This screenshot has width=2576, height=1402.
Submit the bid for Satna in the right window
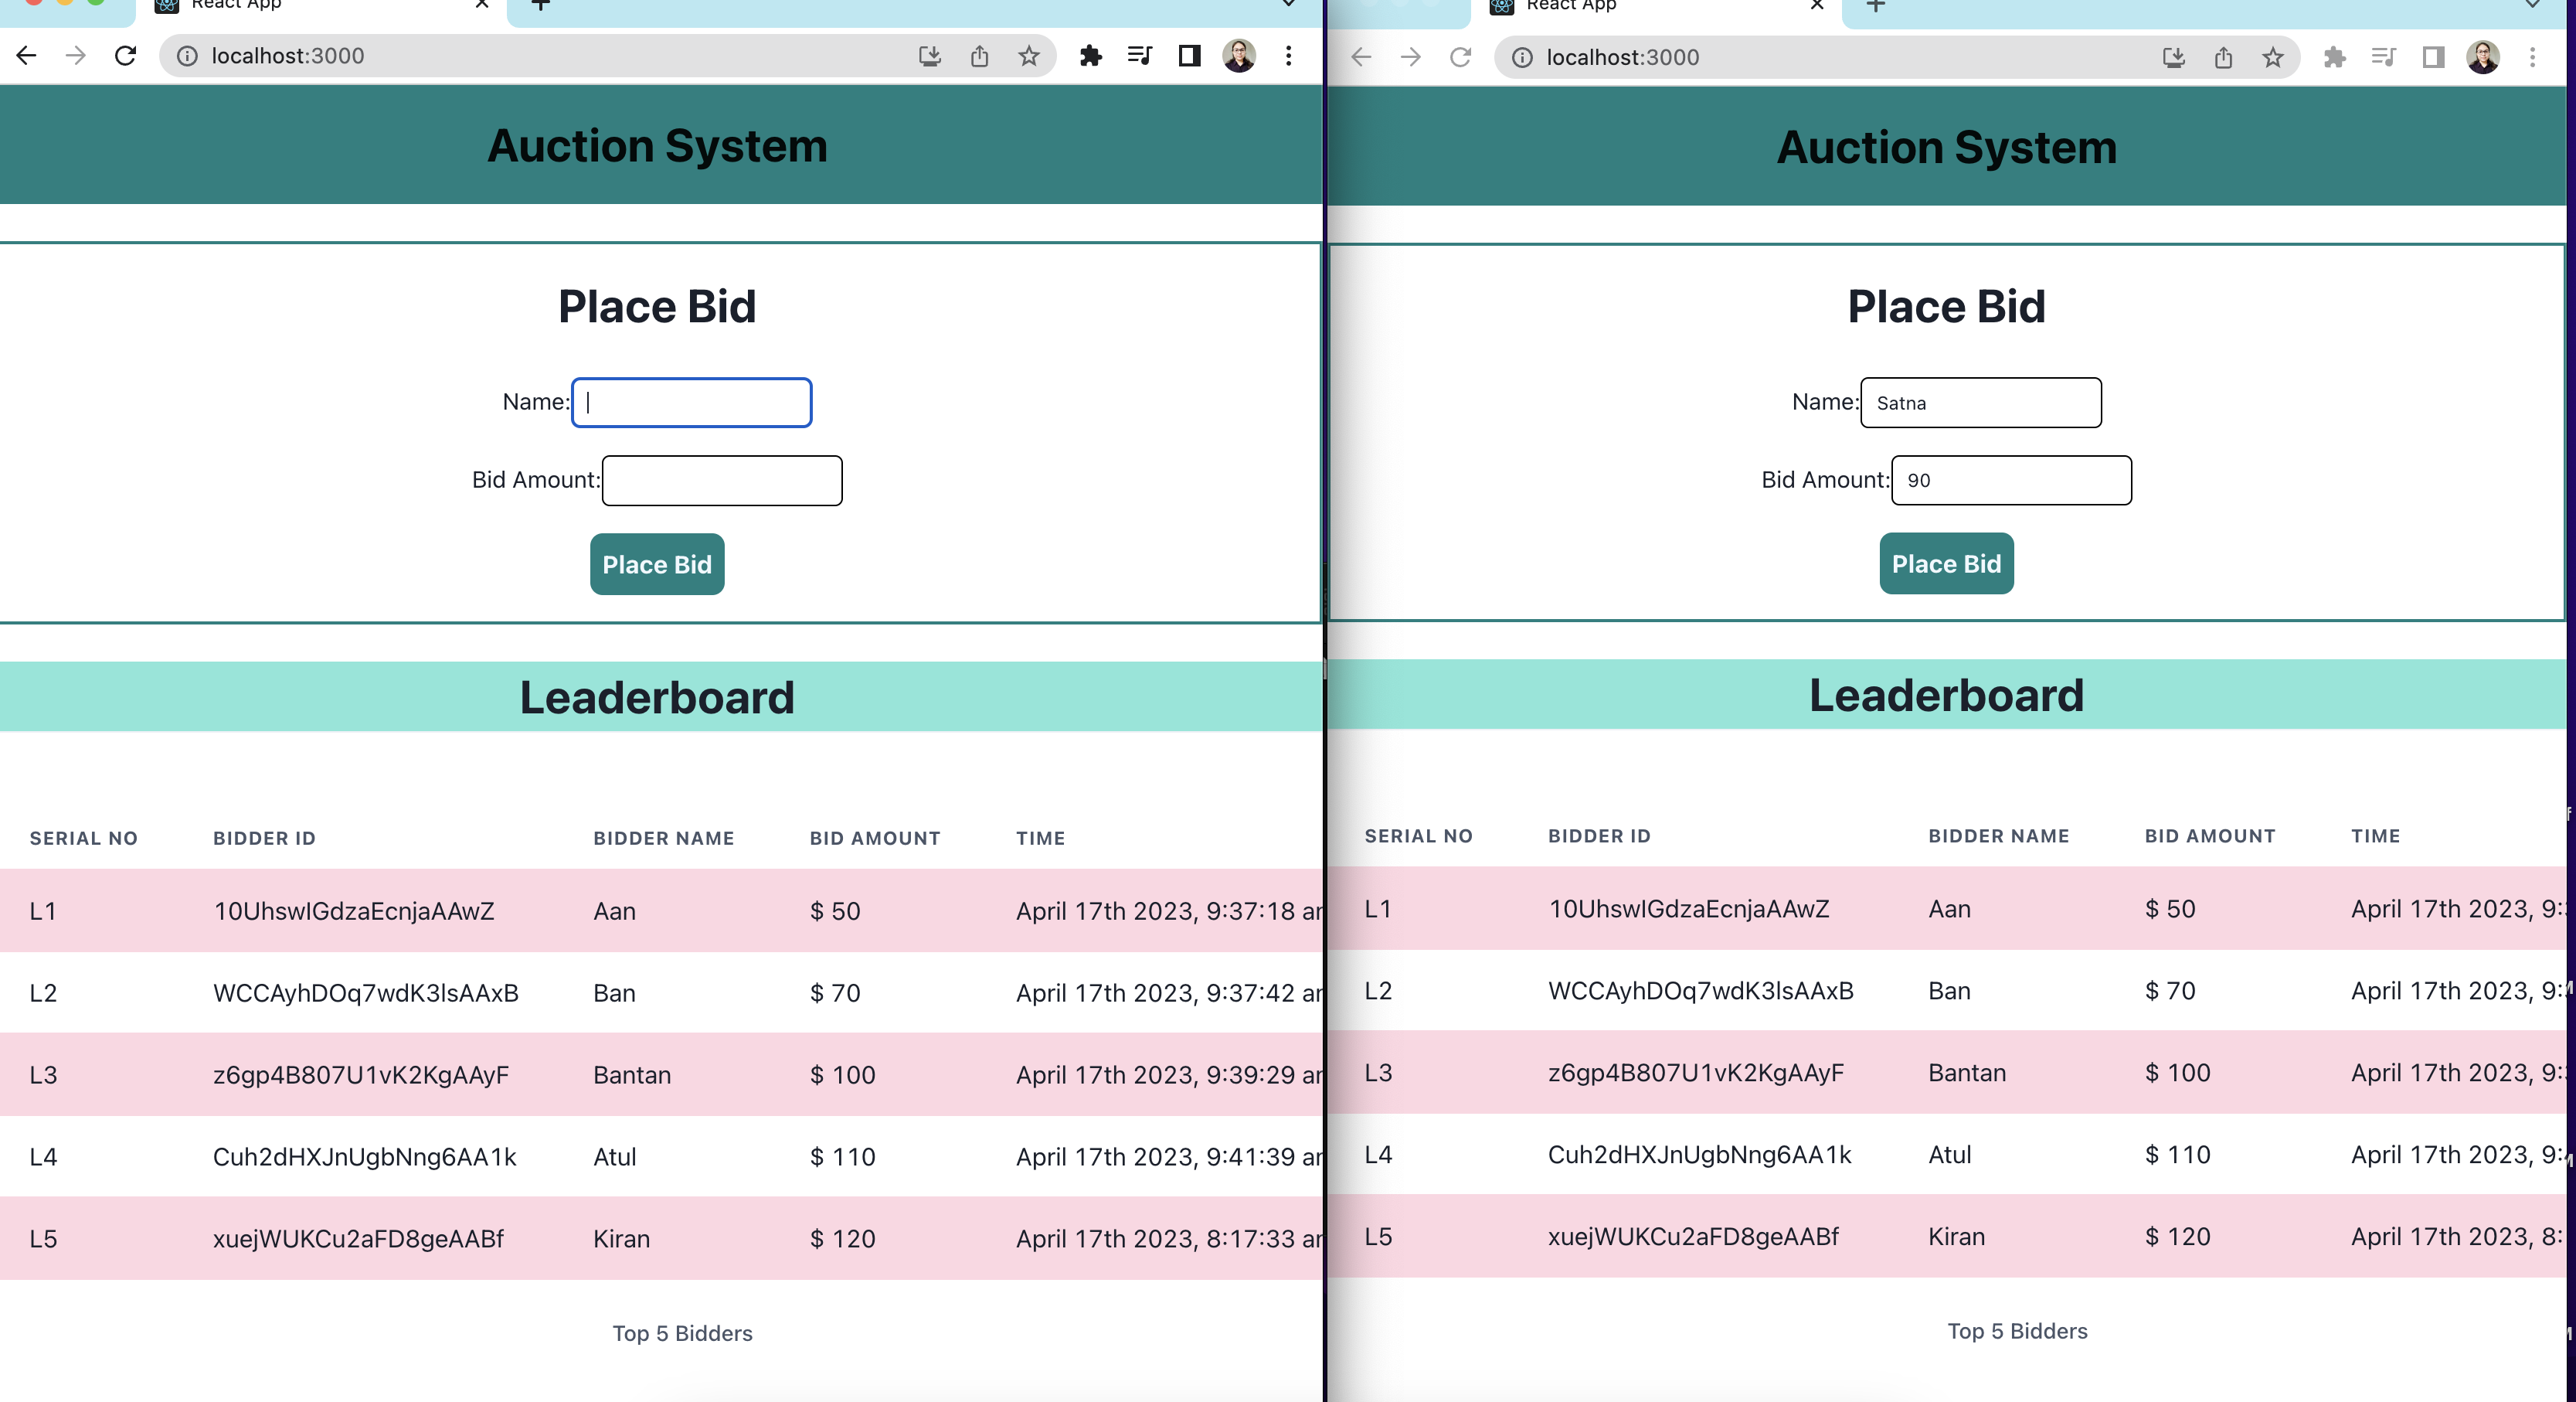pos(1945,563)
